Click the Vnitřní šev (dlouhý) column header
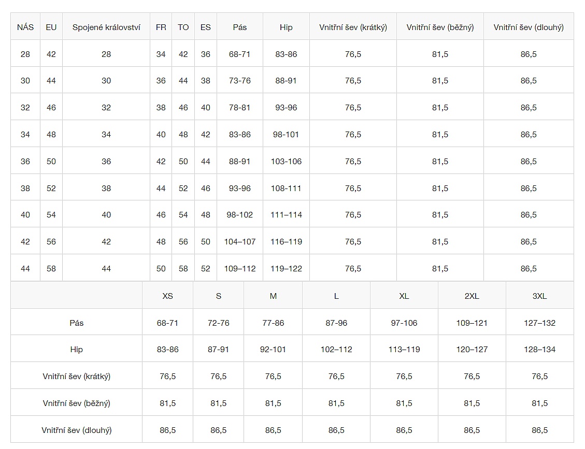The image size is (585, 449). (528, 27)
